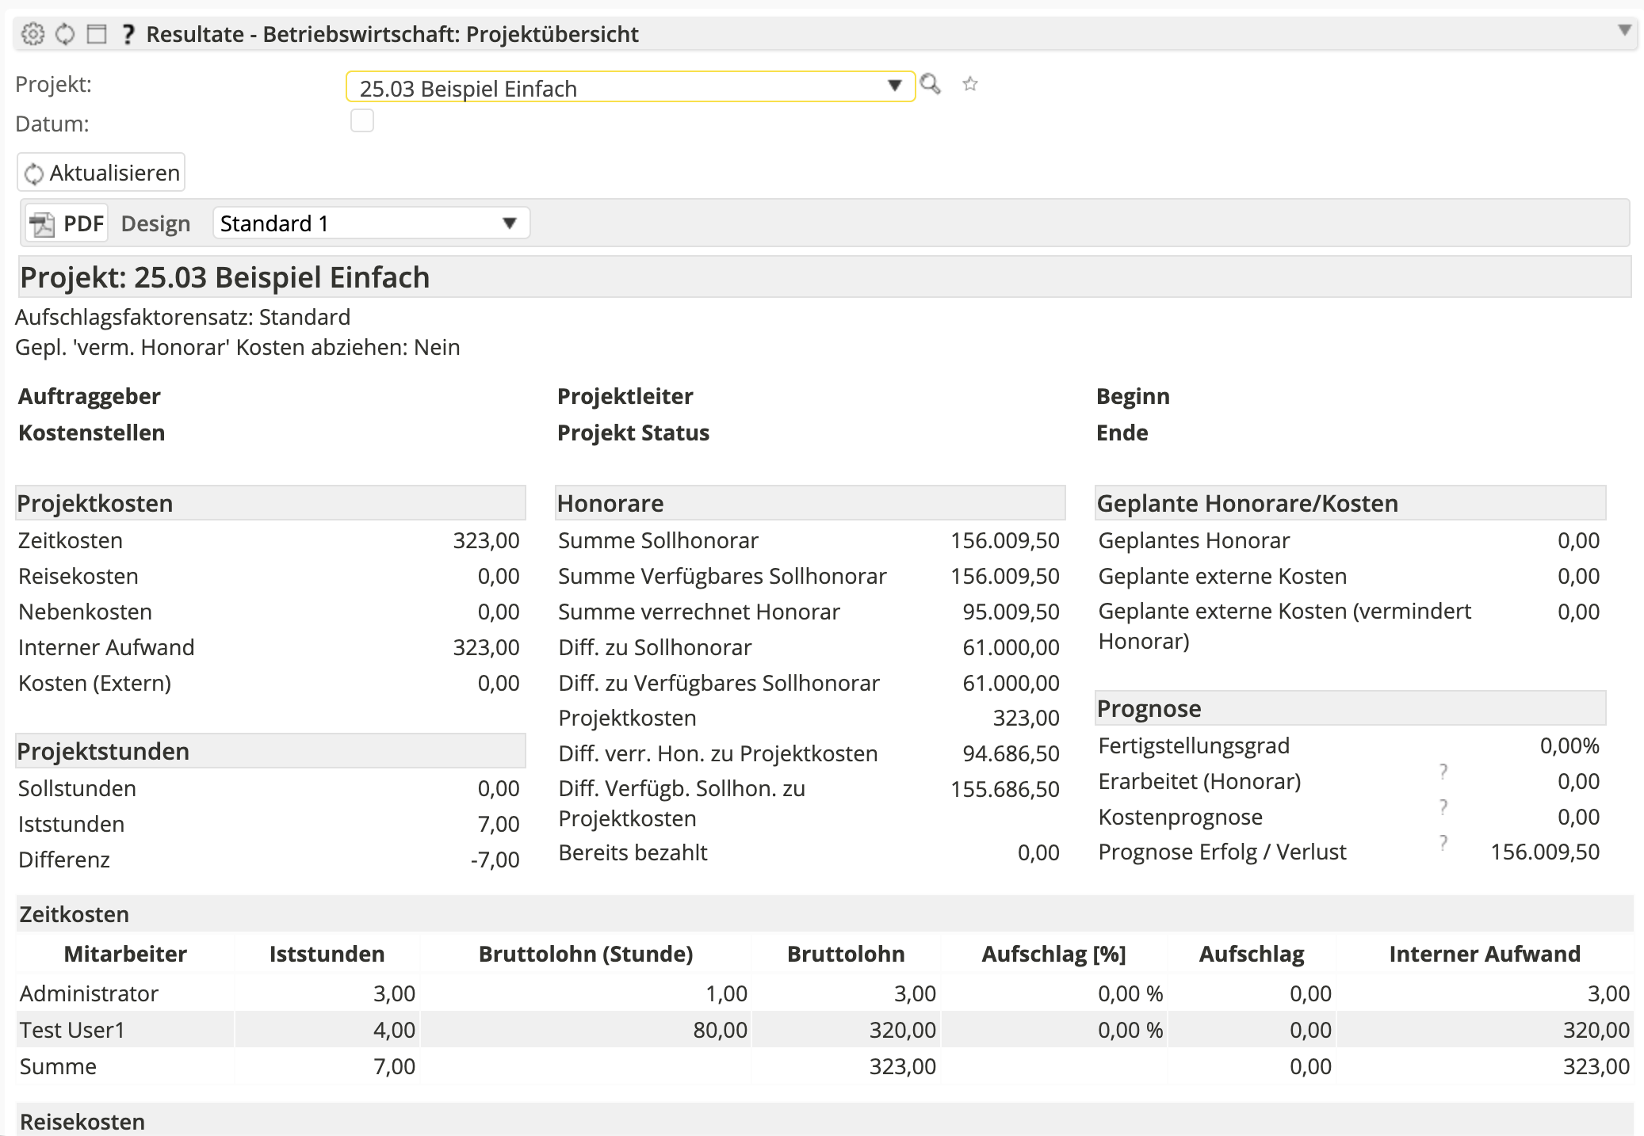Collapse panel using top-right triangle arrow
1644x1136 pixels.
tap(1624, 31)
